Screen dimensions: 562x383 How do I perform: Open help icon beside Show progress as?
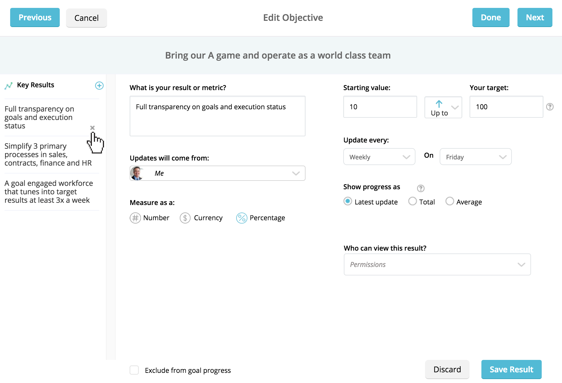click(x=421, y=188)
